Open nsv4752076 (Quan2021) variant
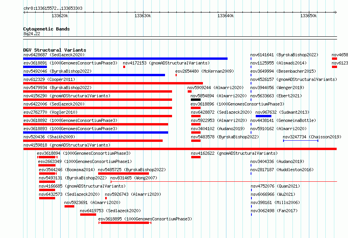 point(275,186)
